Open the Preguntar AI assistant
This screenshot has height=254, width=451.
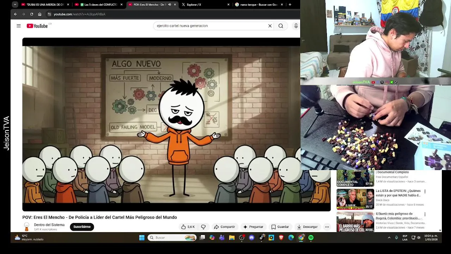[x=253, y=227]
